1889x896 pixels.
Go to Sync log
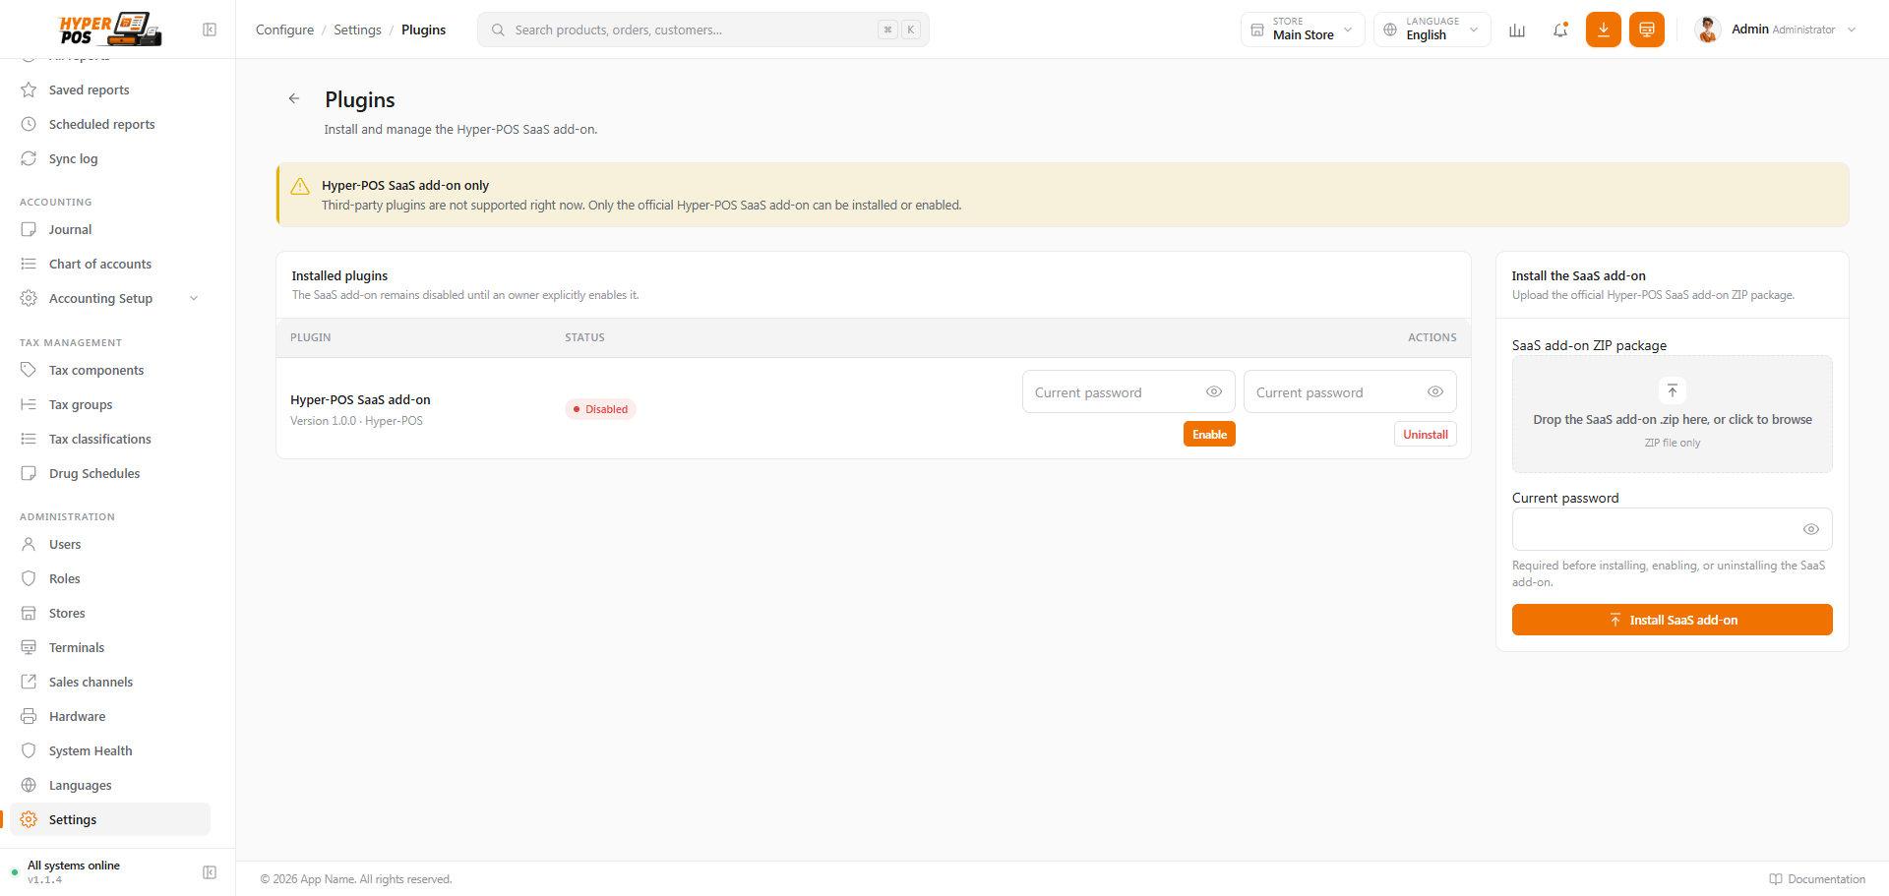pyautogui.click(x=110, y=159)
